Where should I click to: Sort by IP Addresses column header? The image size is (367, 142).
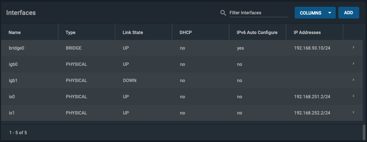(307, 32)
